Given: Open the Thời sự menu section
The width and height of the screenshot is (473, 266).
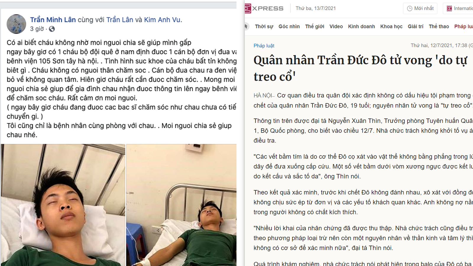Looking at the screenshot, I should (264, 26).
